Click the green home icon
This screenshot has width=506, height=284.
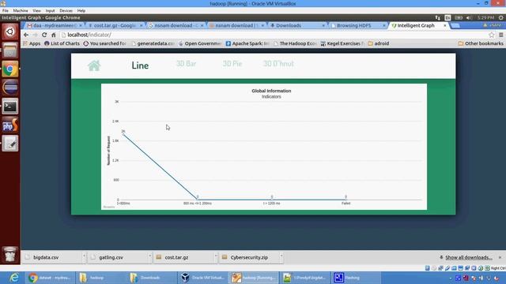point(94,65)
